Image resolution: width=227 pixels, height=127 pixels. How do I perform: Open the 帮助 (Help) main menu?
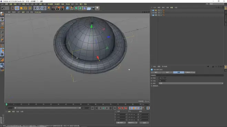coord(85,4)
